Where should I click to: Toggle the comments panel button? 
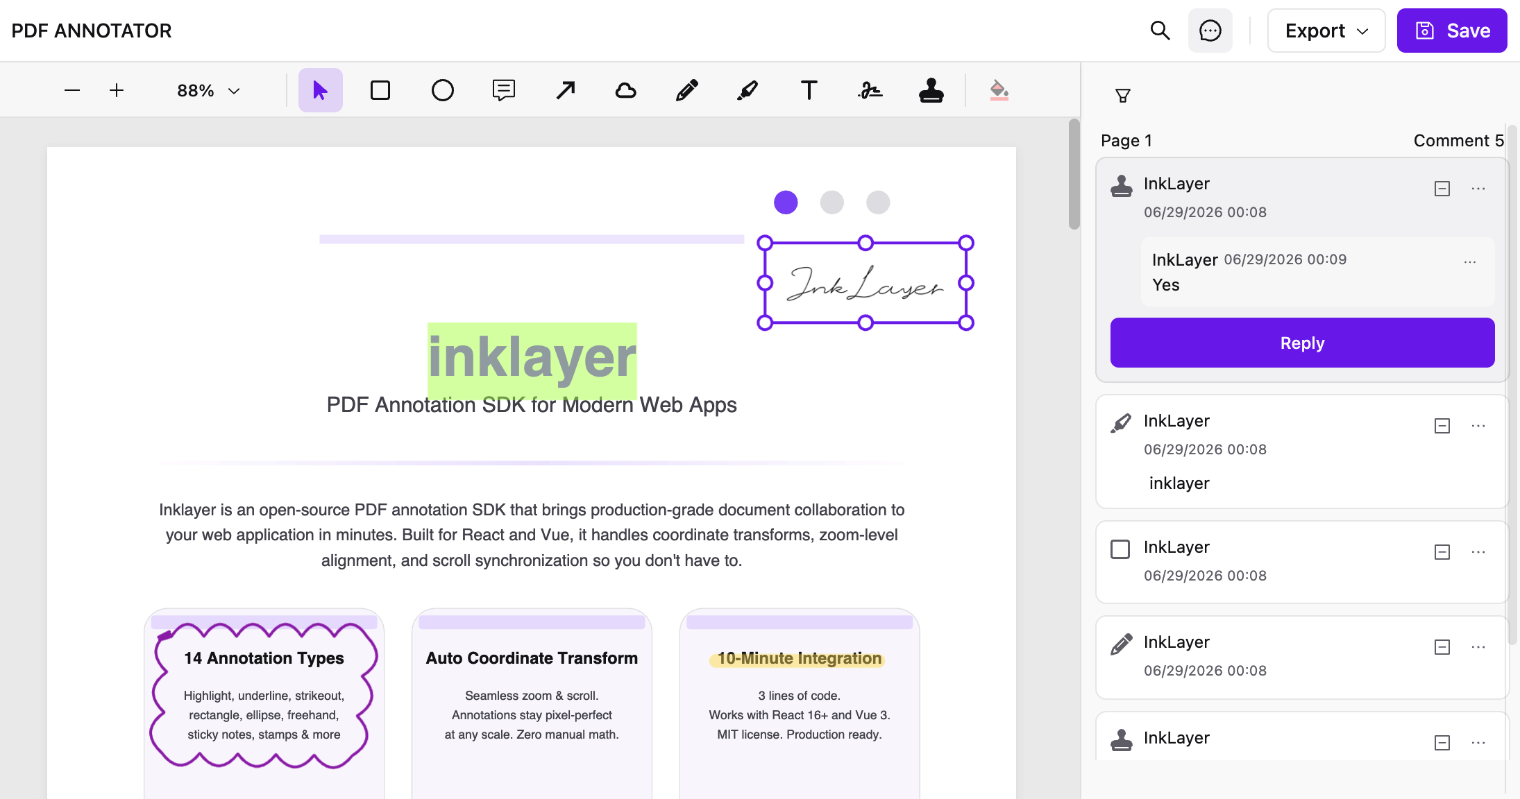(1210, 31)
